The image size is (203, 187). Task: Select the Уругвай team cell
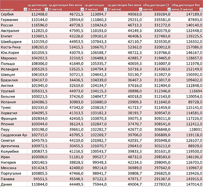tap(13, 91)
